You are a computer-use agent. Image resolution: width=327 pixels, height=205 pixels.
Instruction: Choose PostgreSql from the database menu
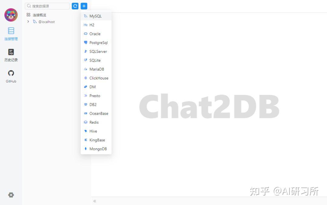pos(96,43)
